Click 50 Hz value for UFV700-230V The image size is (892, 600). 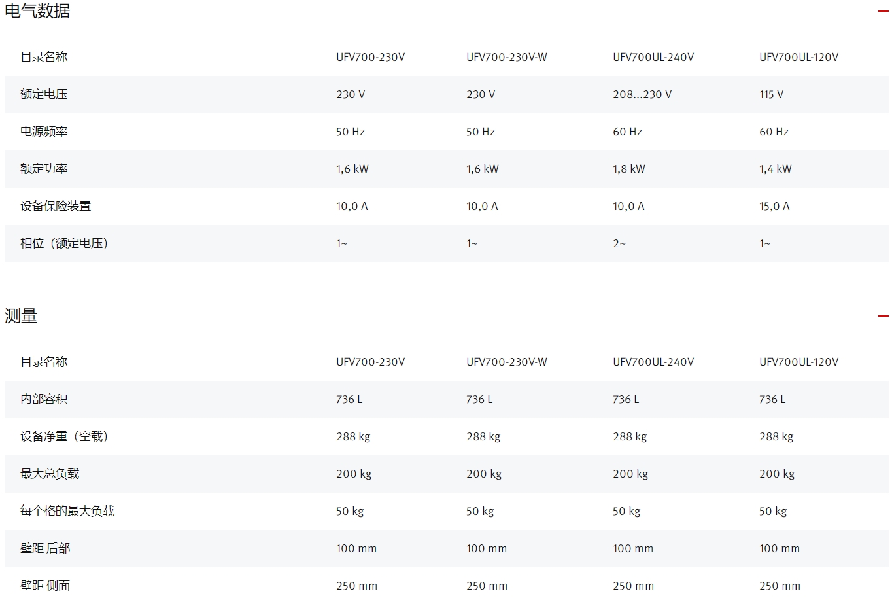[351, 132]
